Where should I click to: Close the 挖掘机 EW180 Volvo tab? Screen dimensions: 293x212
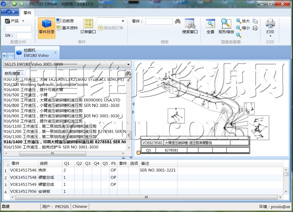(55, 53)
